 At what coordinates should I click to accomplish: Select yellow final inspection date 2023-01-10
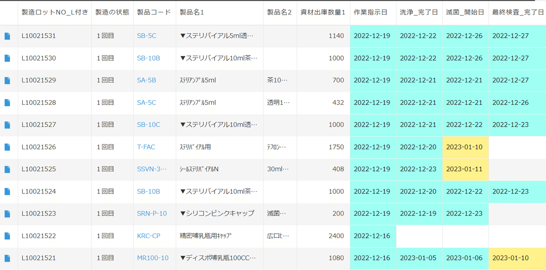tap(517, 258)
